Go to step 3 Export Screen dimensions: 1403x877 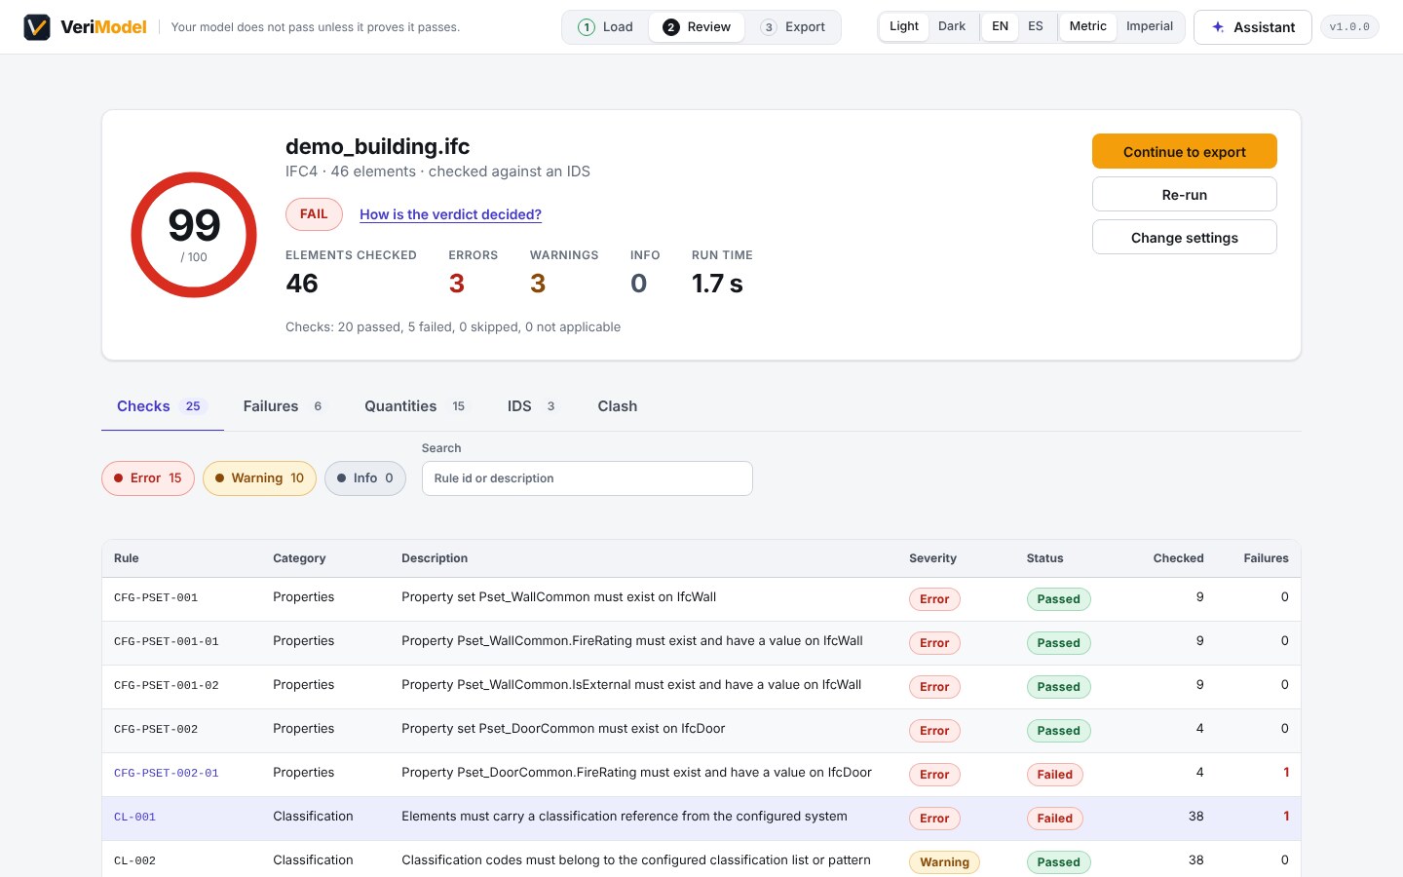point(793,27)
